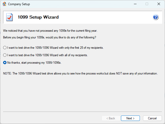Click the greyed-out maximize window button

click(147, 4)
